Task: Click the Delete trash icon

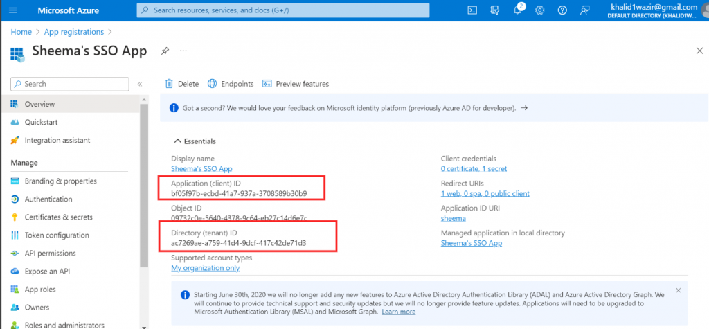Action: [x=169, y=84]
